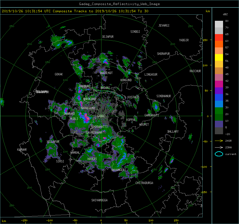The height and width of the screenshot is (224, 239).
Task: Select the magenta swatch in dBZ scale
Action: pyautogui.click(x=219, y=84)
